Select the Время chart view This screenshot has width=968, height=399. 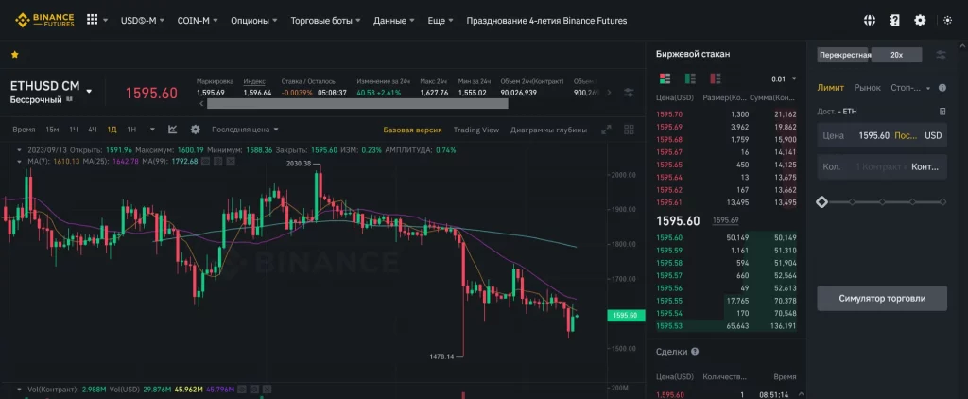pos(24,130)
